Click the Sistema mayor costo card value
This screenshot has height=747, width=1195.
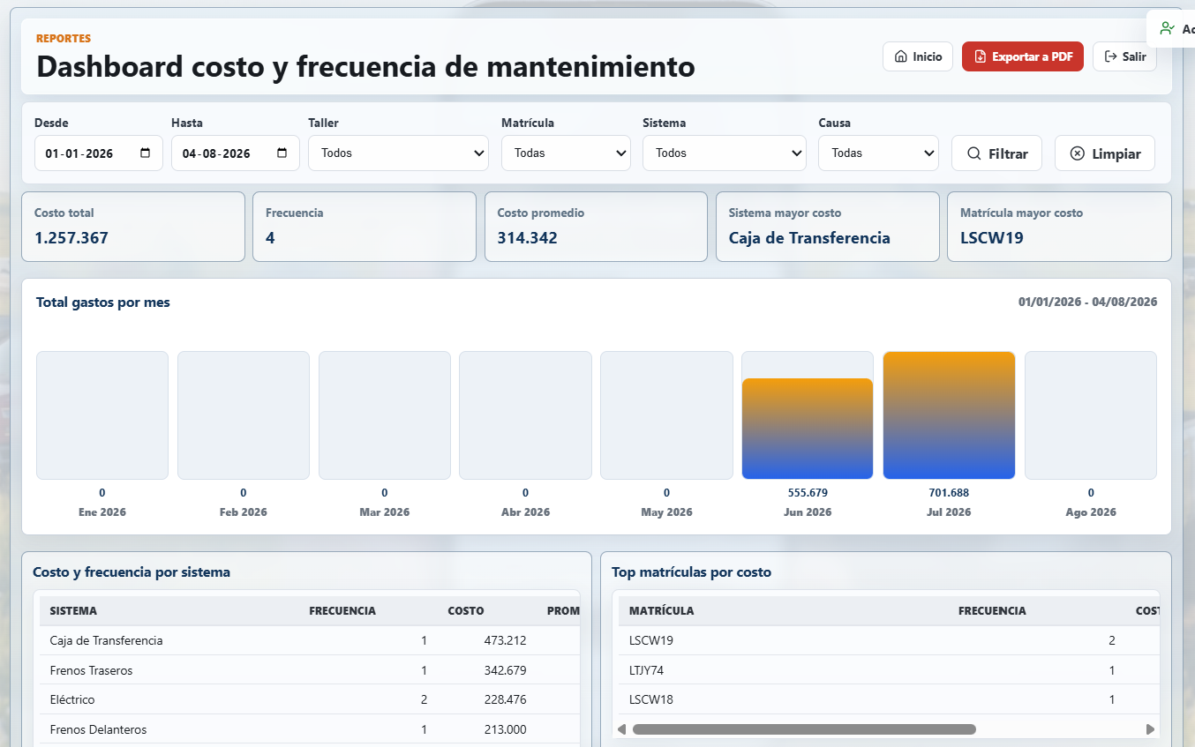point(809,237)
